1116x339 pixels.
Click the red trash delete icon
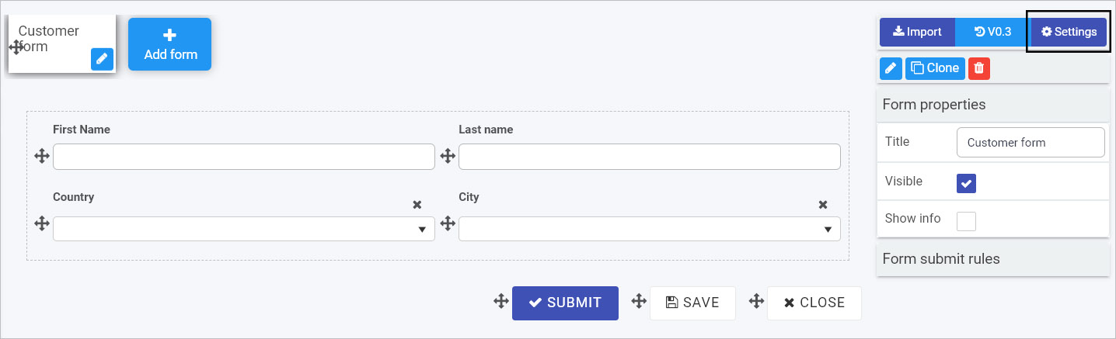(979, 68)
